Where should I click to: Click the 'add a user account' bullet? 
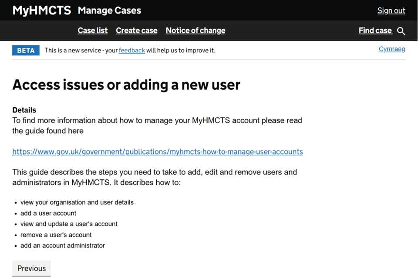tap(48, 213)
